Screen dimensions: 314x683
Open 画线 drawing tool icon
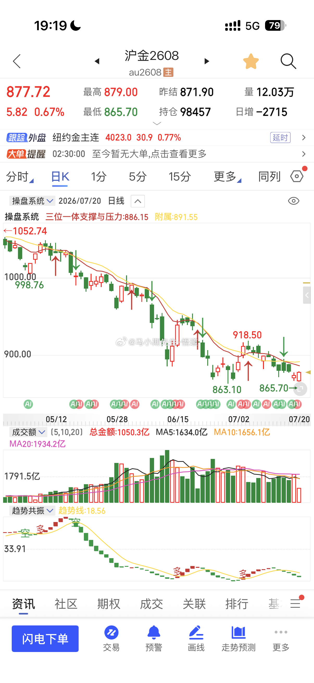click(x=196, y=638)
